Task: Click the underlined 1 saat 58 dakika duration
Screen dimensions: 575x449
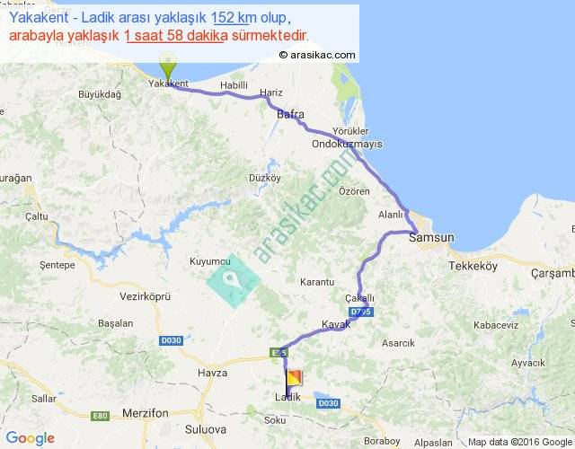Action: pyautogui.click(x=175, y=36)
